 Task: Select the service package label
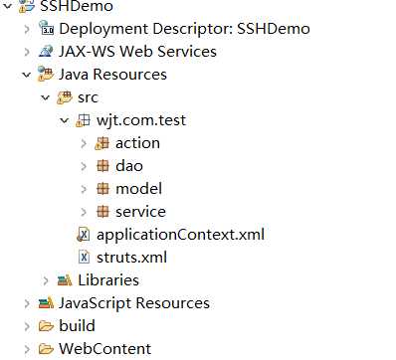pos(140,212)
